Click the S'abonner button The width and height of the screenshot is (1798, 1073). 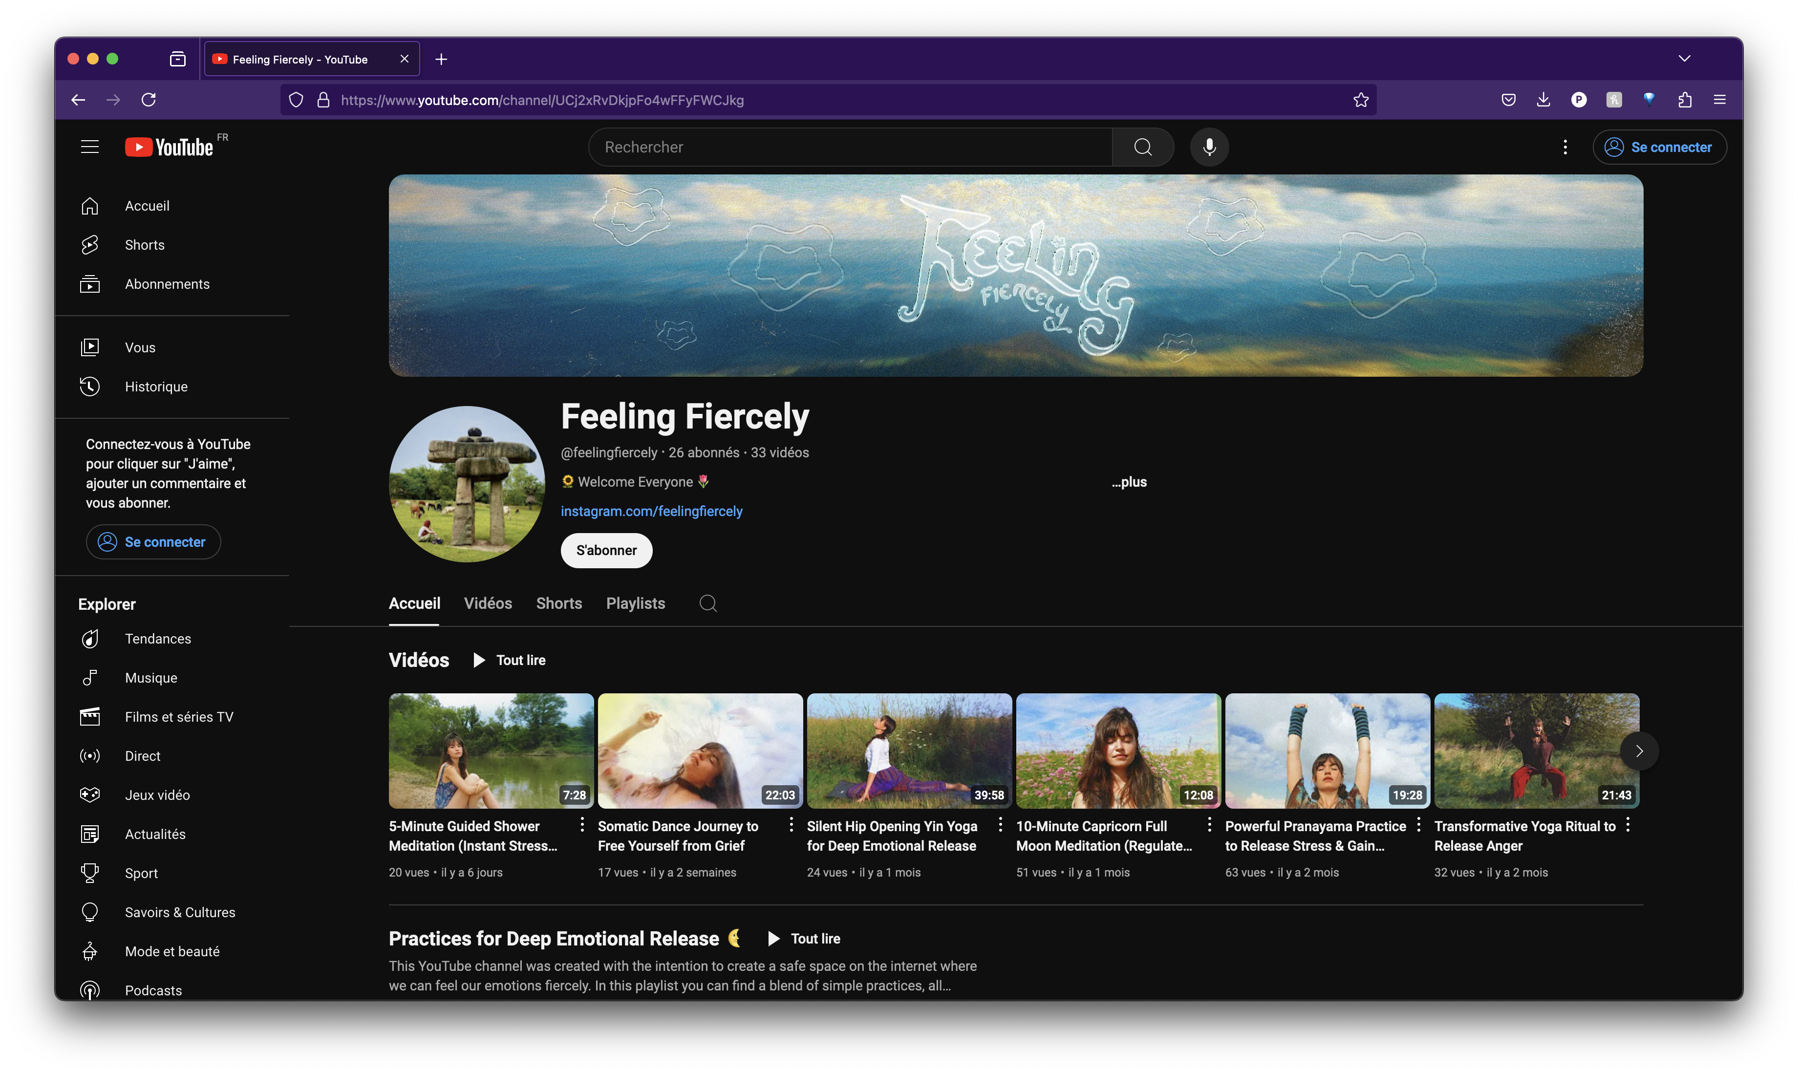606,550
